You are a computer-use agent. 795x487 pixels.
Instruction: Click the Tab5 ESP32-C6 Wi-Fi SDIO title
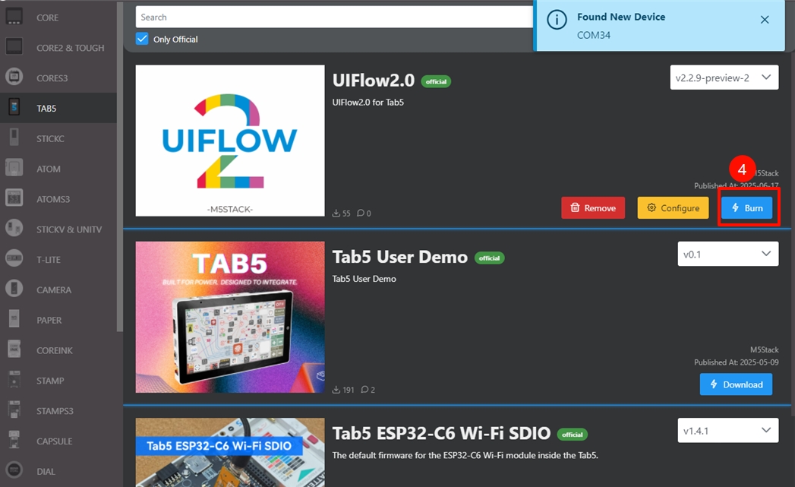coord(442,433)
